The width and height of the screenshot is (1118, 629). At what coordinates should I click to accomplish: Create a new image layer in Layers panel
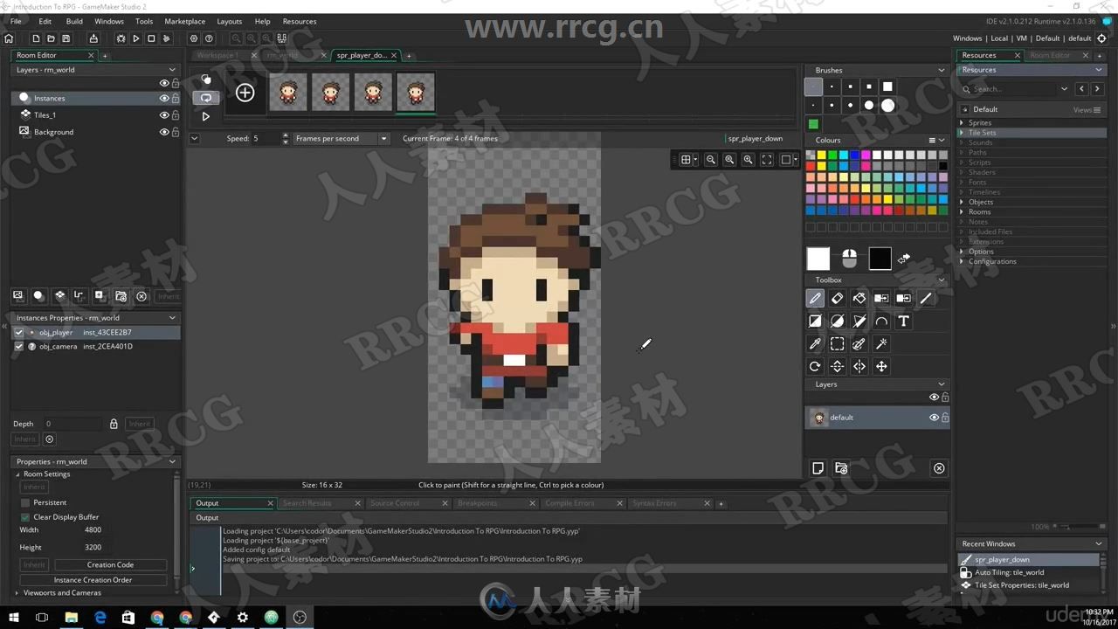[818, 468]
